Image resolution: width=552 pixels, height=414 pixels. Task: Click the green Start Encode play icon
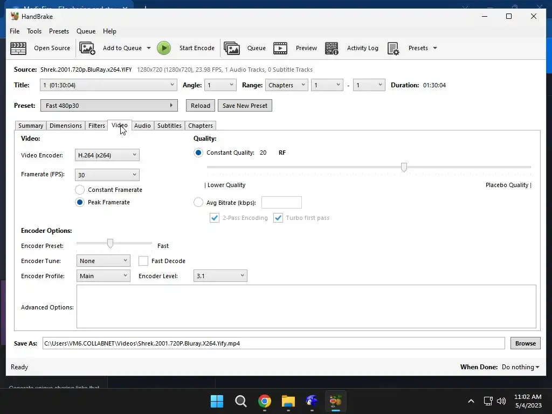coord(164,48)
